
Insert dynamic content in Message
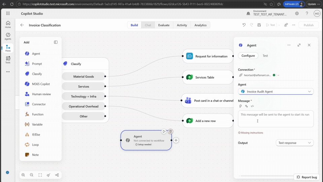pos(240,106)
